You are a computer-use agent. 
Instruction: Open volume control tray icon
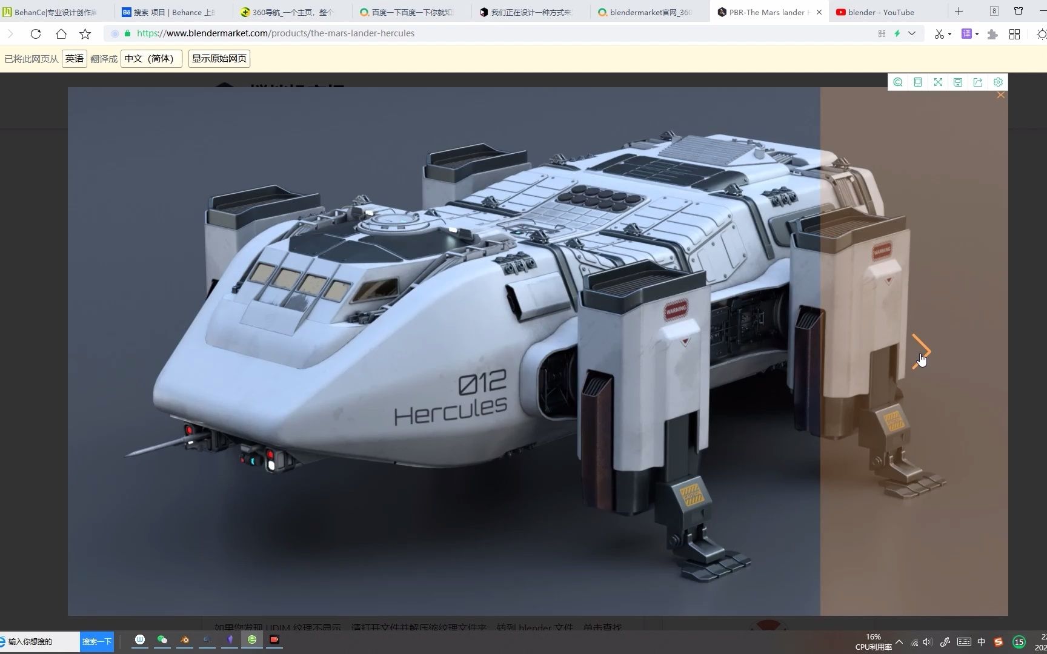928,642
